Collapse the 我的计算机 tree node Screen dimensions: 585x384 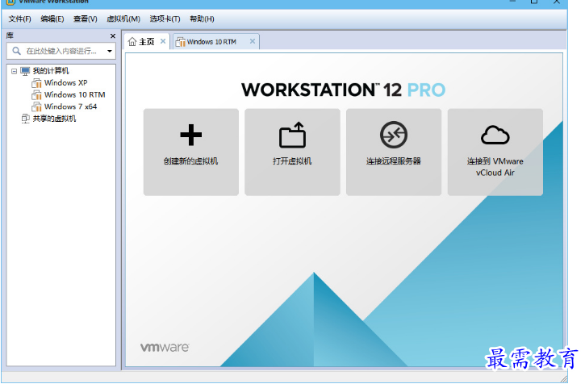pyautogui.click(x=15, y=71)
